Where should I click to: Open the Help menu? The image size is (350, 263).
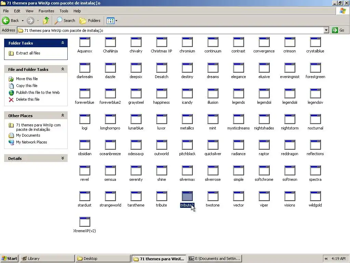(77, 11)
